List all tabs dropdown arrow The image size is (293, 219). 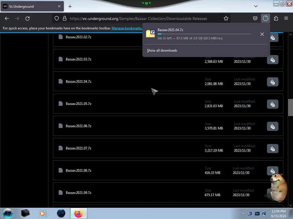[256, 6]
